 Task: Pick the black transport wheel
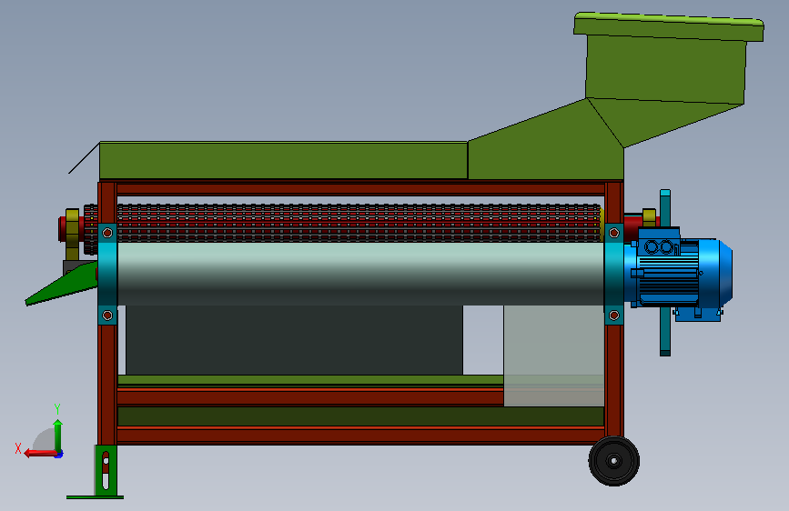pos(614,461)
